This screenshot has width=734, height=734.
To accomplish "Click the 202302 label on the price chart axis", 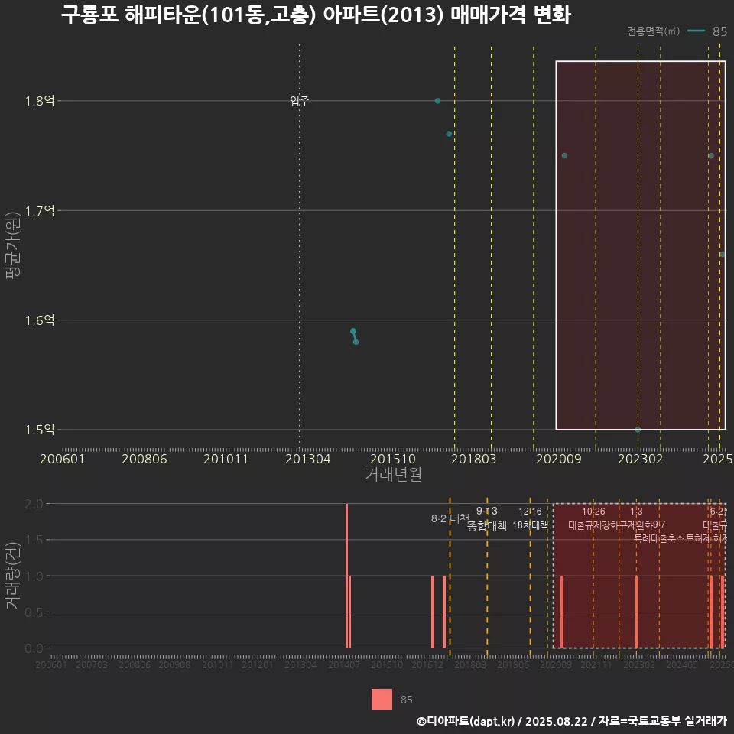I will (641, 459).
